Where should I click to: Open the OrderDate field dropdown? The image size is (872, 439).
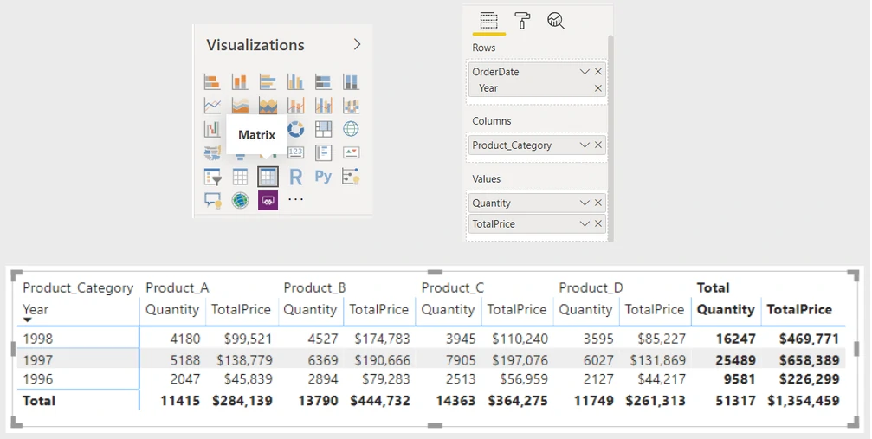pyautogui.click(x=584, y=72)
